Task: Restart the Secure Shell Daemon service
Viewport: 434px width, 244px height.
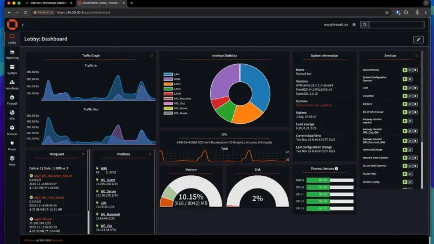Action: 410,166
